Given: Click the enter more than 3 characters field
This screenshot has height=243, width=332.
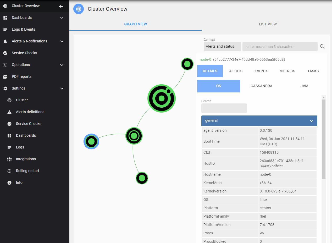Looking at the screenshot, I should click(x=280, y=47).
